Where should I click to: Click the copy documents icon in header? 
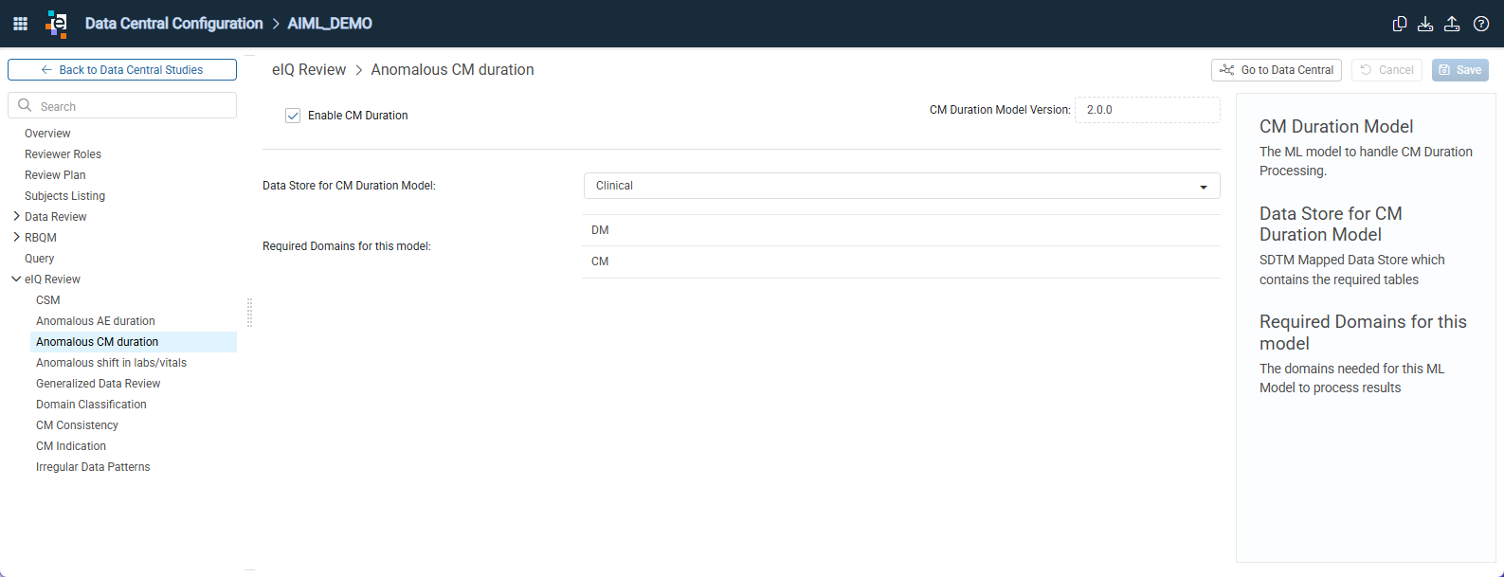click(x=1399, y=24)
